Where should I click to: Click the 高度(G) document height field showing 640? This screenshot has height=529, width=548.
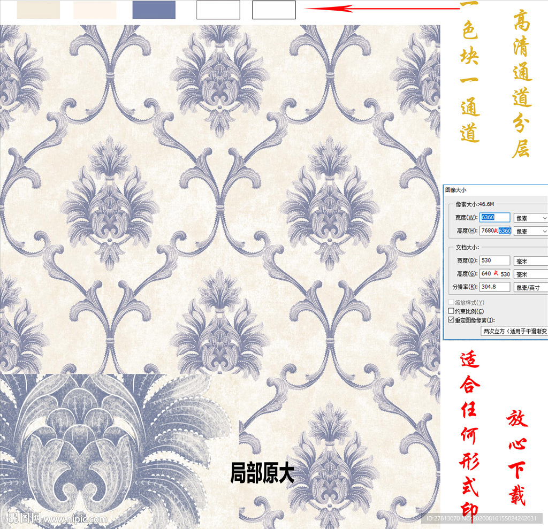pyautogui.click(x=495, y=273)
